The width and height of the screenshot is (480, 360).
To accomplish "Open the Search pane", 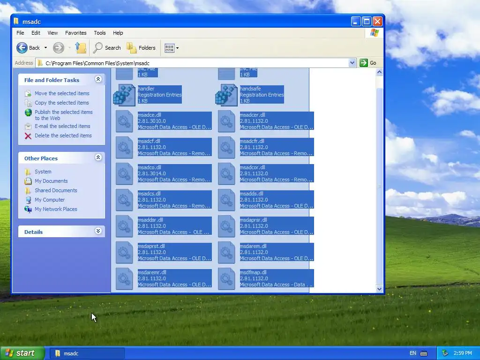I will (107, 48).
